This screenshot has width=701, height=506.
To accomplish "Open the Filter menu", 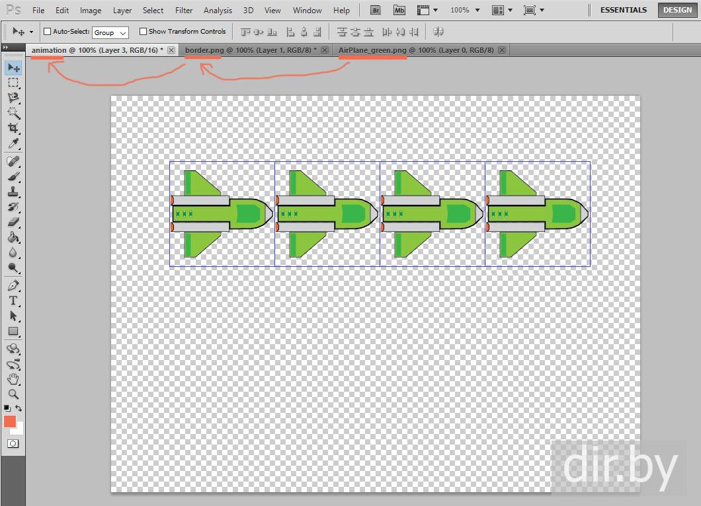I will (184, 10).
